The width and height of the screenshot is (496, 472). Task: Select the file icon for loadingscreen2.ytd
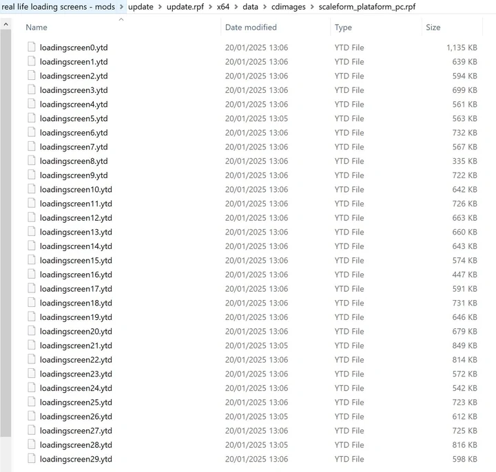[31, 76]
